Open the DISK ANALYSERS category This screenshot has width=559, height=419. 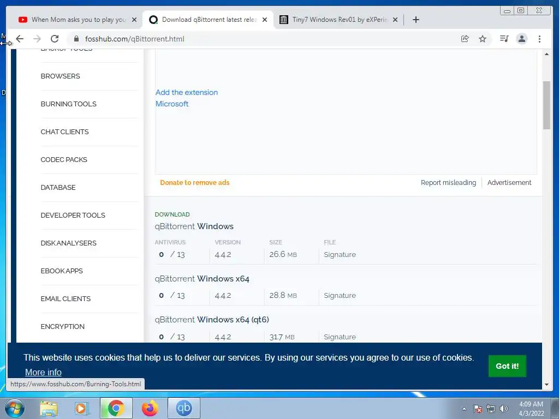[68, 243]
